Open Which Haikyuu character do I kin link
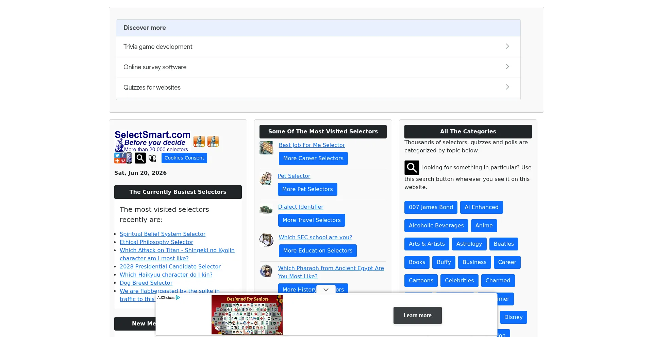The height and width of the screenshot is (337, 653). [166, 275]
